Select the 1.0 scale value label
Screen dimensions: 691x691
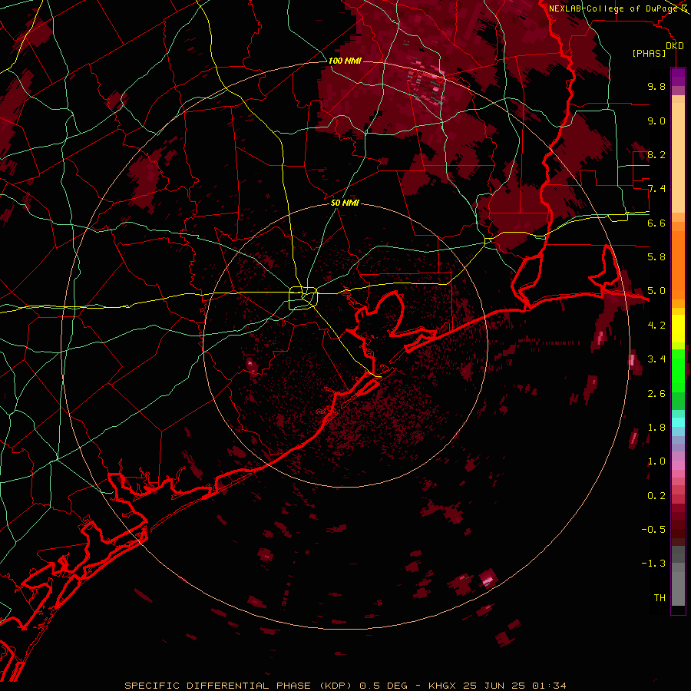pyautogui.click(x=656, y=461)
